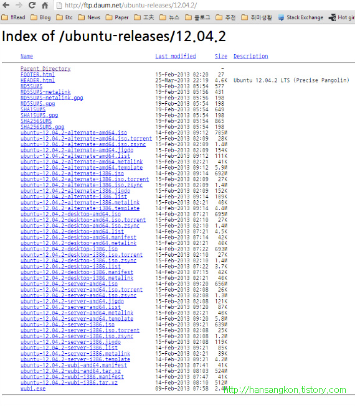Open FOOTER.html file

click(x=37, y=75)
